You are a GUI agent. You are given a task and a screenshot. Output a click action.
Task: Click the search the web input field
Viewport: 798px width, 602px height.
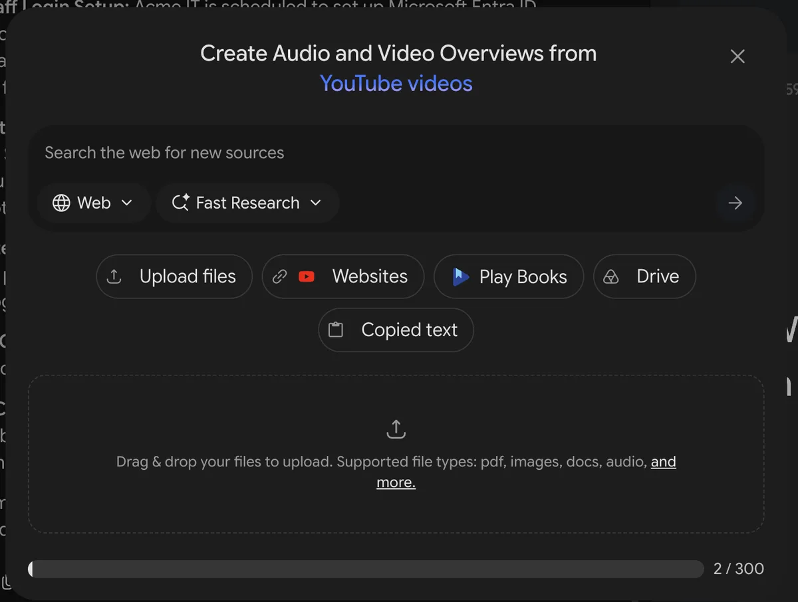[x=396, y=153]
